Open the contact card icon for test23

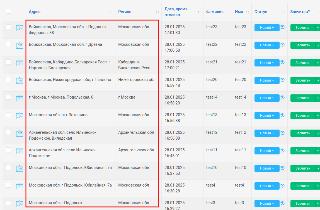tap(20, 28)
